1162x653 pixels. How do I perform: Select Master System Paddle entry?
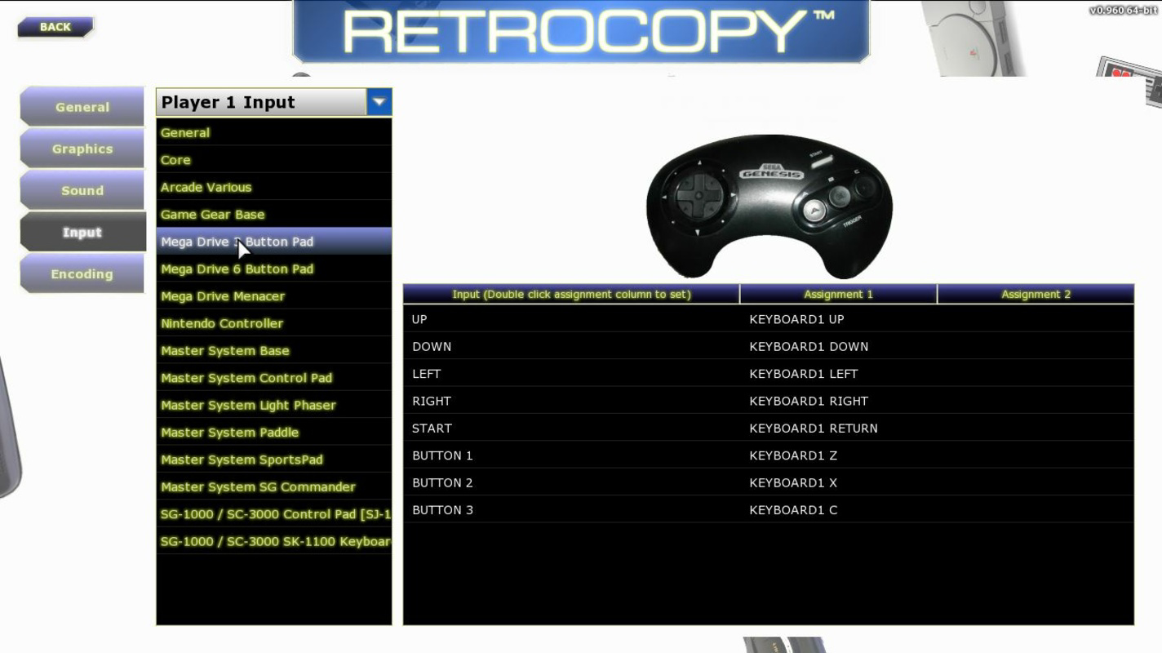coord(273,432)
